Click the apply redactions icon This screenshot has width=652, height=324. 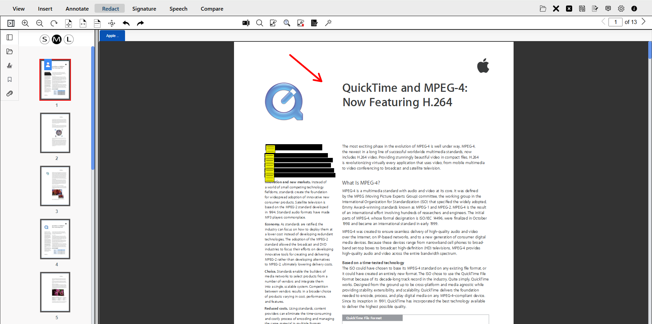(315, 23)
